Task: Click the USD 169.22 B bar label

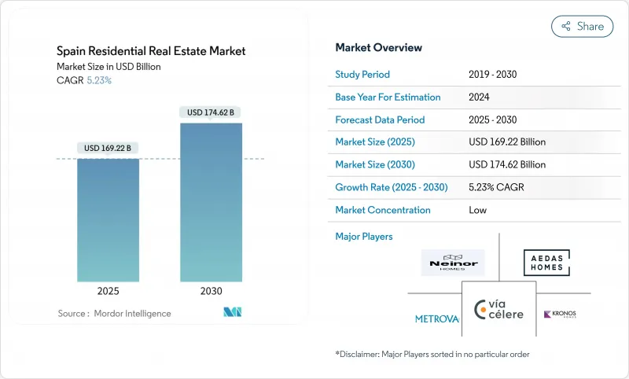Action: (108, 148)
